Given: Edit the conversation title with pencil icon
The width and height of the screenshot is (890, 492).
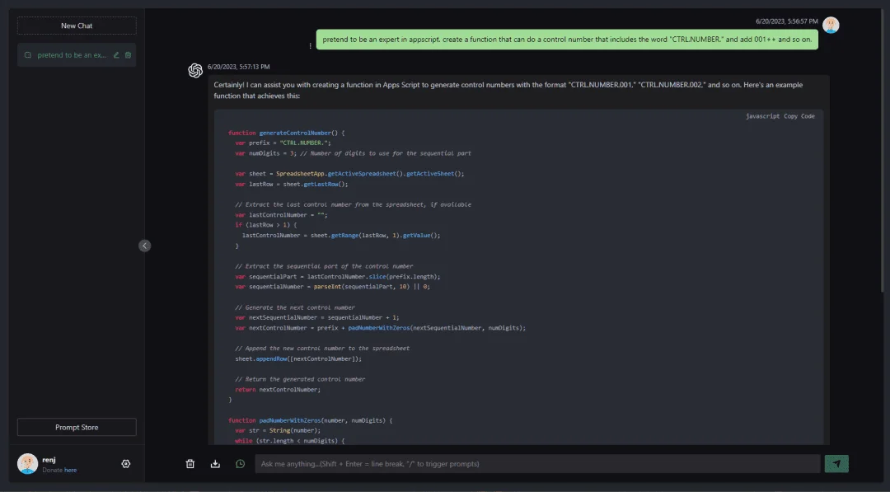Looking at the screenshot, I should 116,55.
